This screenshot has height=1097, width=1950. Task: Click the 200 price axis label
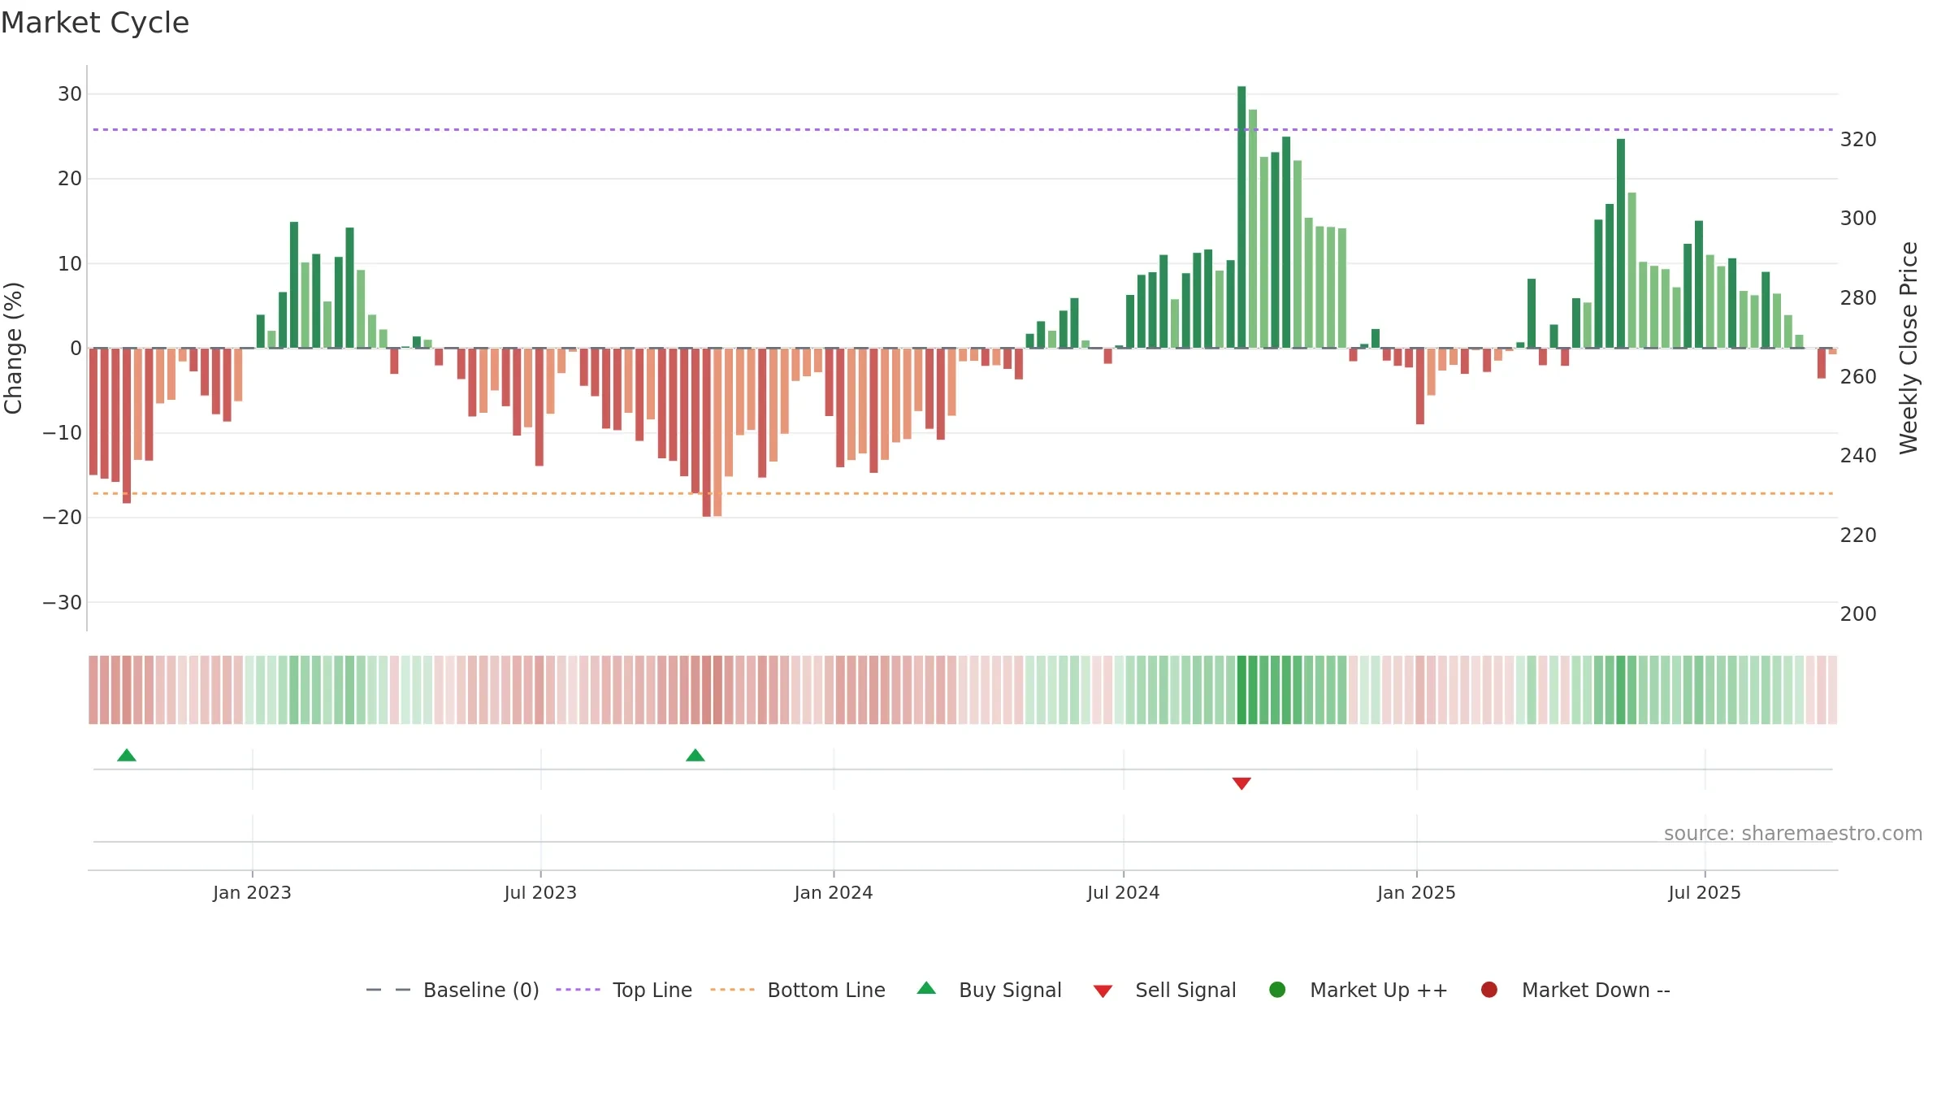click(x=1858, y=614)
